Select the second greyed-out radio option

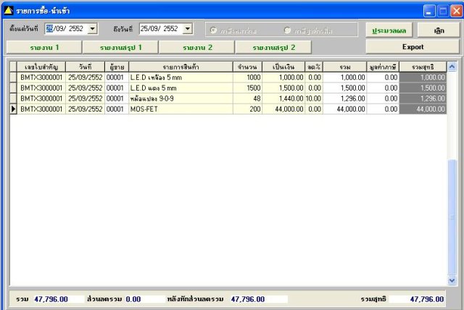tap(287, 30)
